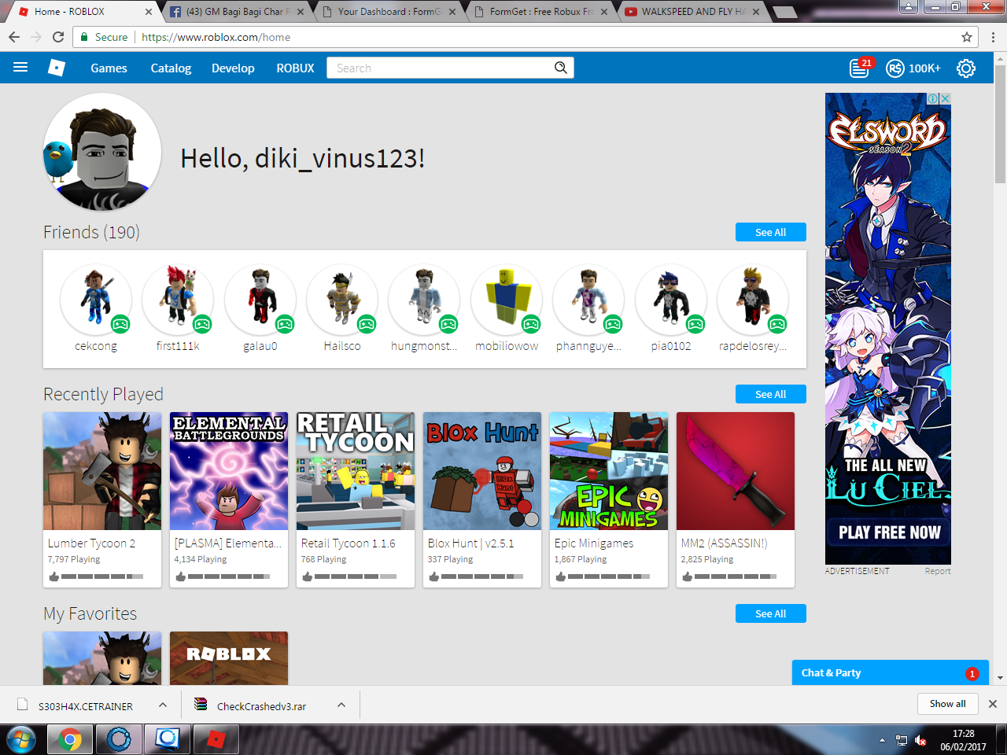This screenshot has width=1007, height=755.
Task: Expand options for S303H4X.CETRAINER download
Action: 163,705
